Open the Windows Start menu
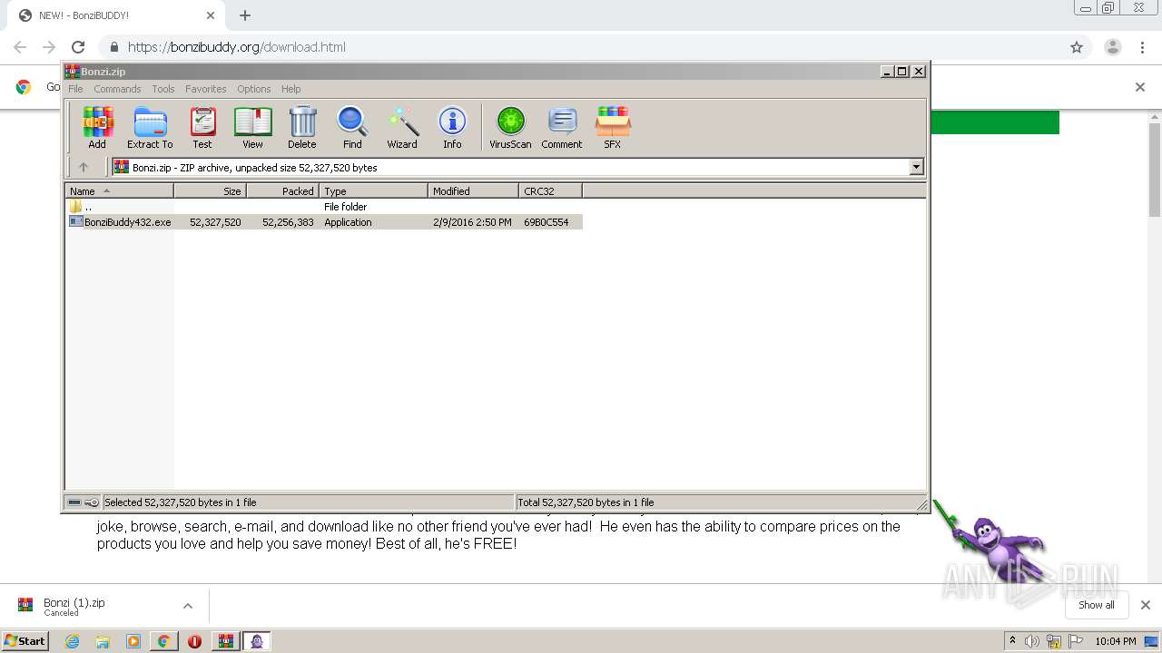The image size is (1162, 653). click(25, 641)
